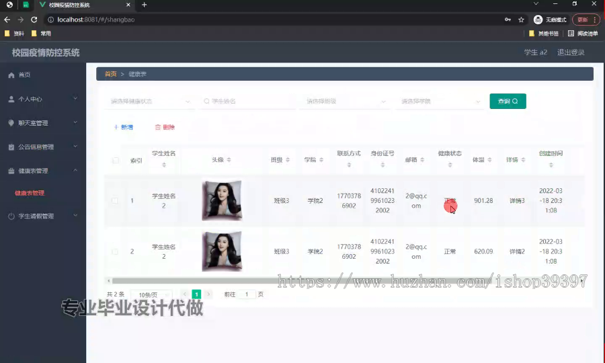Sort by 学院 column arrows
Screen dimensions: 605x363
pyautogui.click(x=321, y=160)
